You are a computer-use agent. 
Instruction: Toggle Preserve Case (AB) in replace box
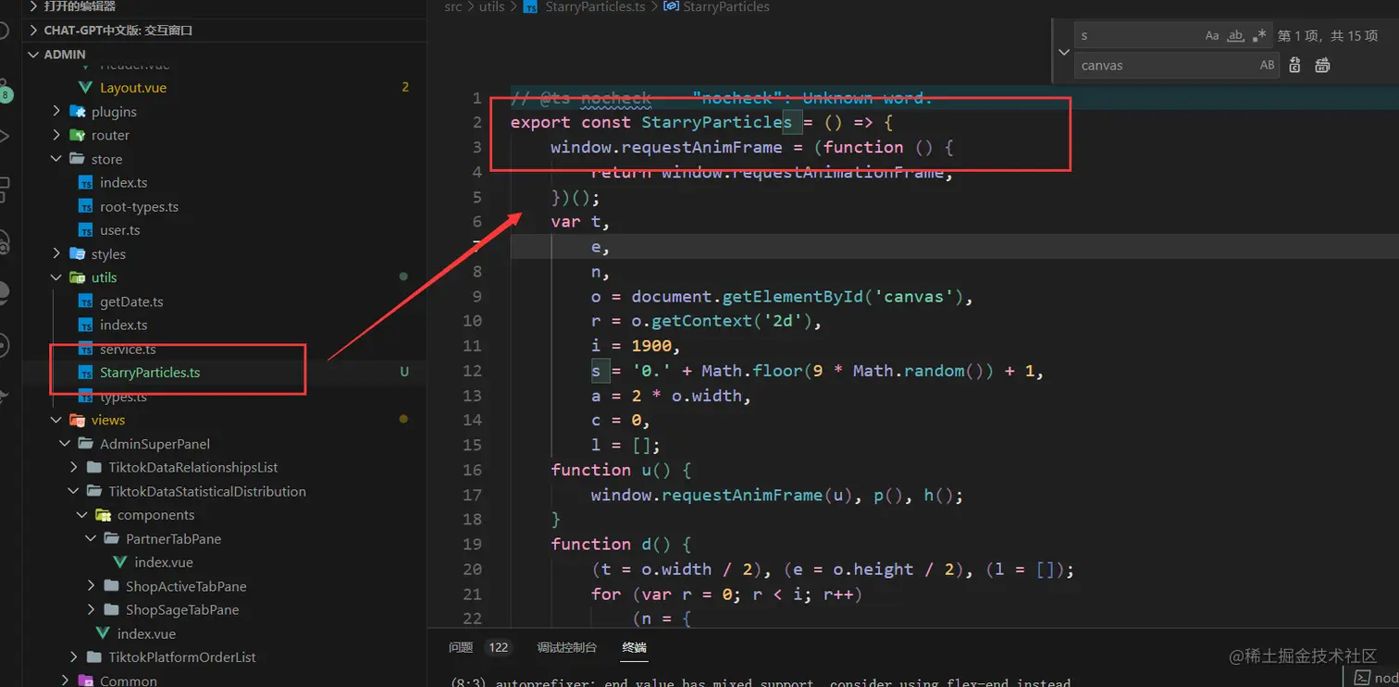1267,65
